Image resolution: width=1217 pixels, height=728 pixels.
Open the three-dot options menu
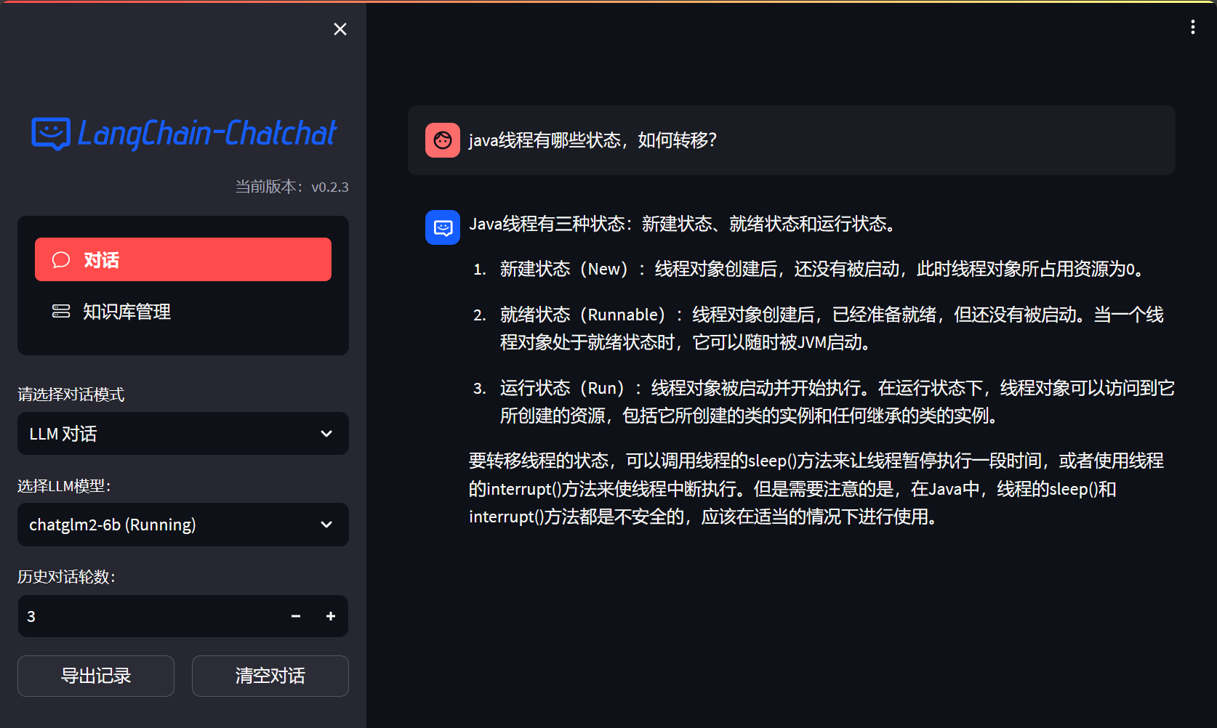1192,28
